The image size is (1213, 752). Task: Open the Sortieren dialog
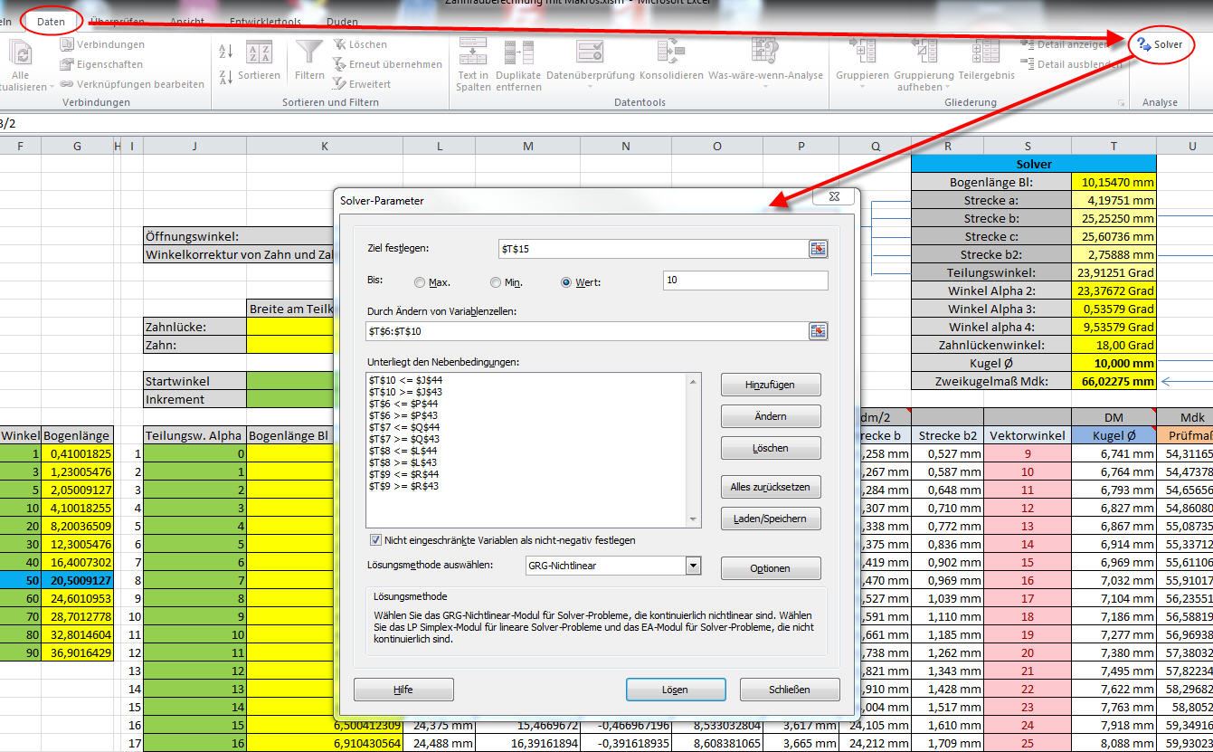click(x=259, y=60)
